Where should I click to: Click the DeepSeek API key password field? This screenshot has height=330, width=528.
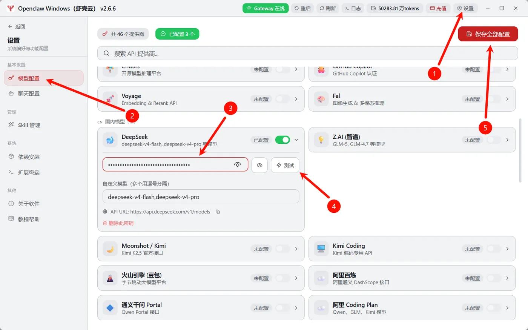175,164
